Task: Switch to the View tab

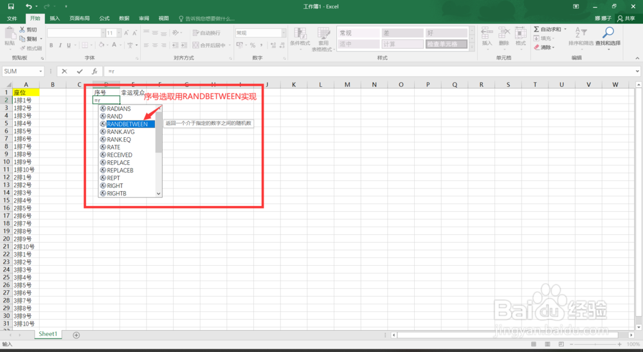Action: 163,19
